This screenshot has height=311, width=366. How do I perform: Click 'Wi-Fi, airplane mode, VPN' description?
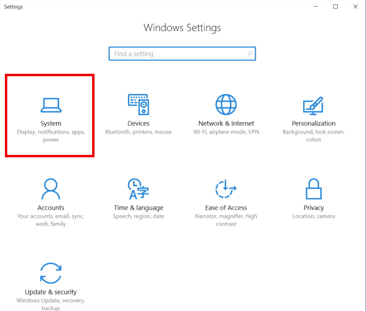(226, 132)
